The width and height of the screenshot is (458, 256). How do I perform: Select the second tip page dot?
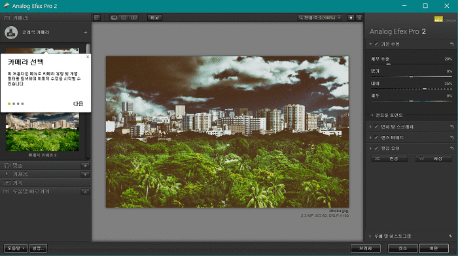(x=14, y=104)
